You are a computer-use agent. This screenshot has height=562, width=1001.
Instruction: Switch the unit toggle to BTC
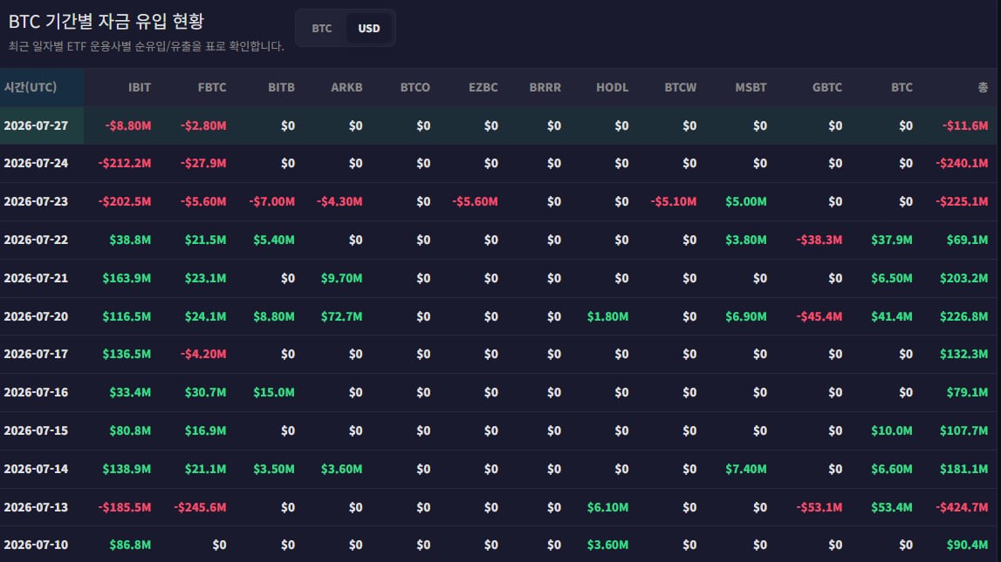point(322,28)
